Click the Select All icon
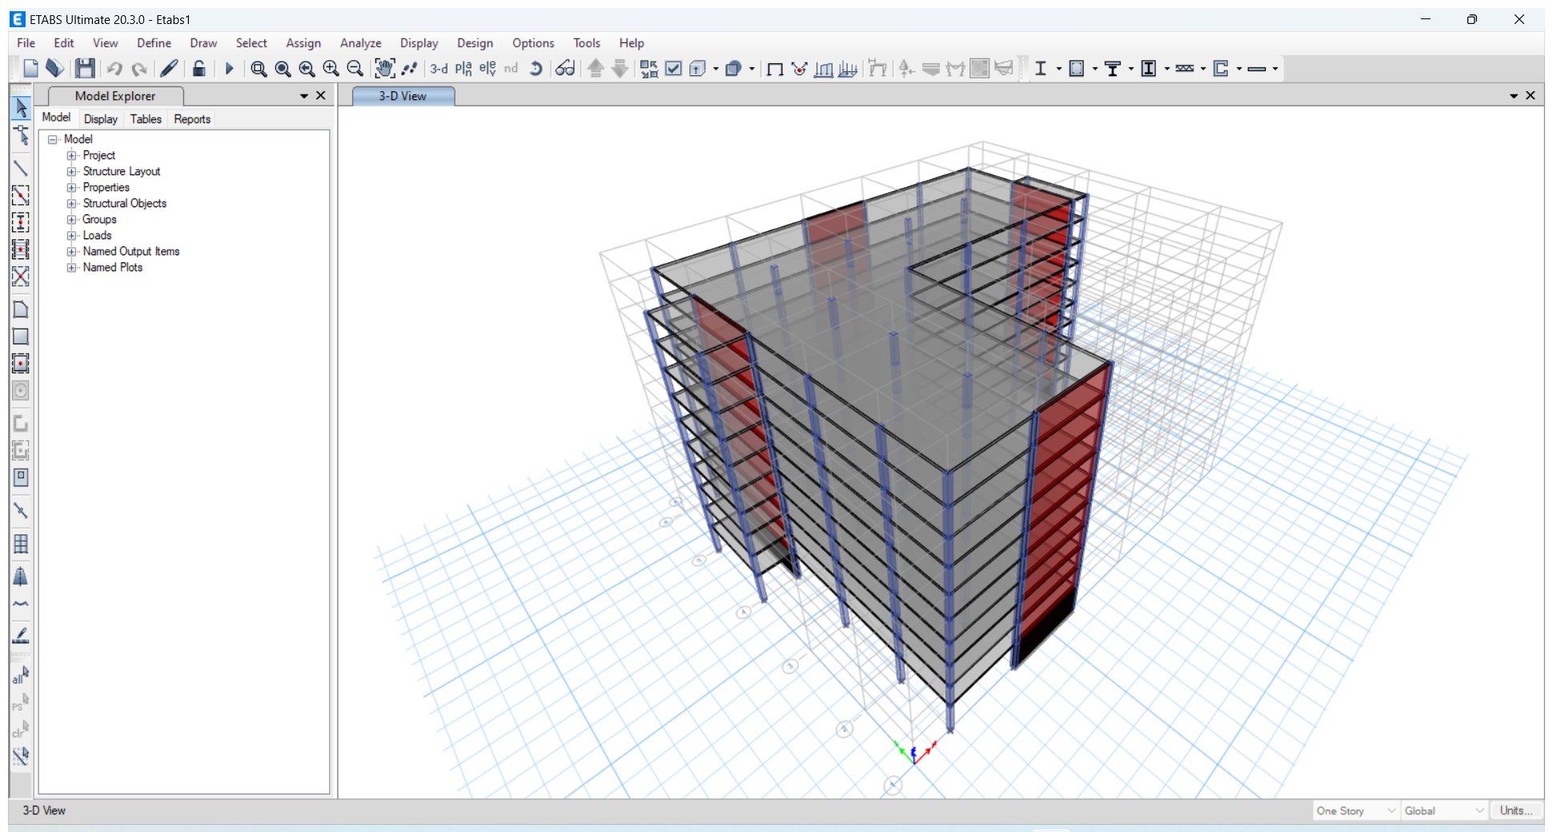Viewport: 1553px width, 832px height. click(x=21, y=676)
